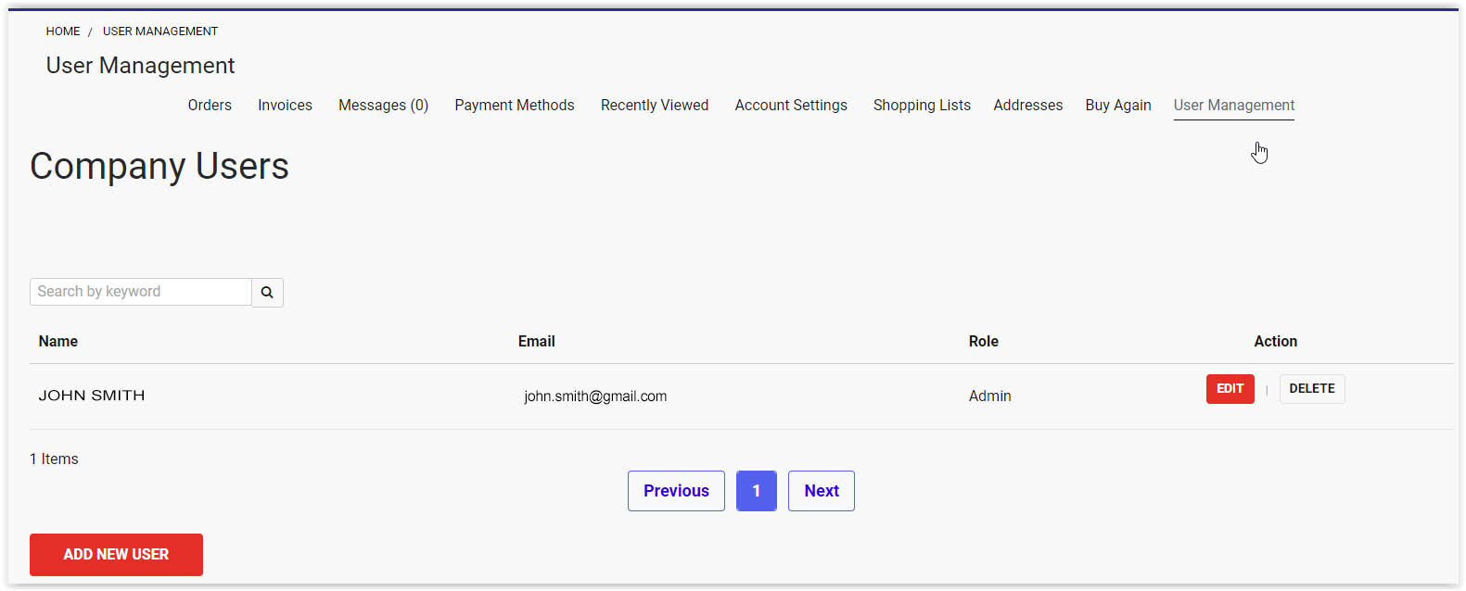Go to the Previous page
Viewport: 1466px width, 591px height.
pos(676,491)
